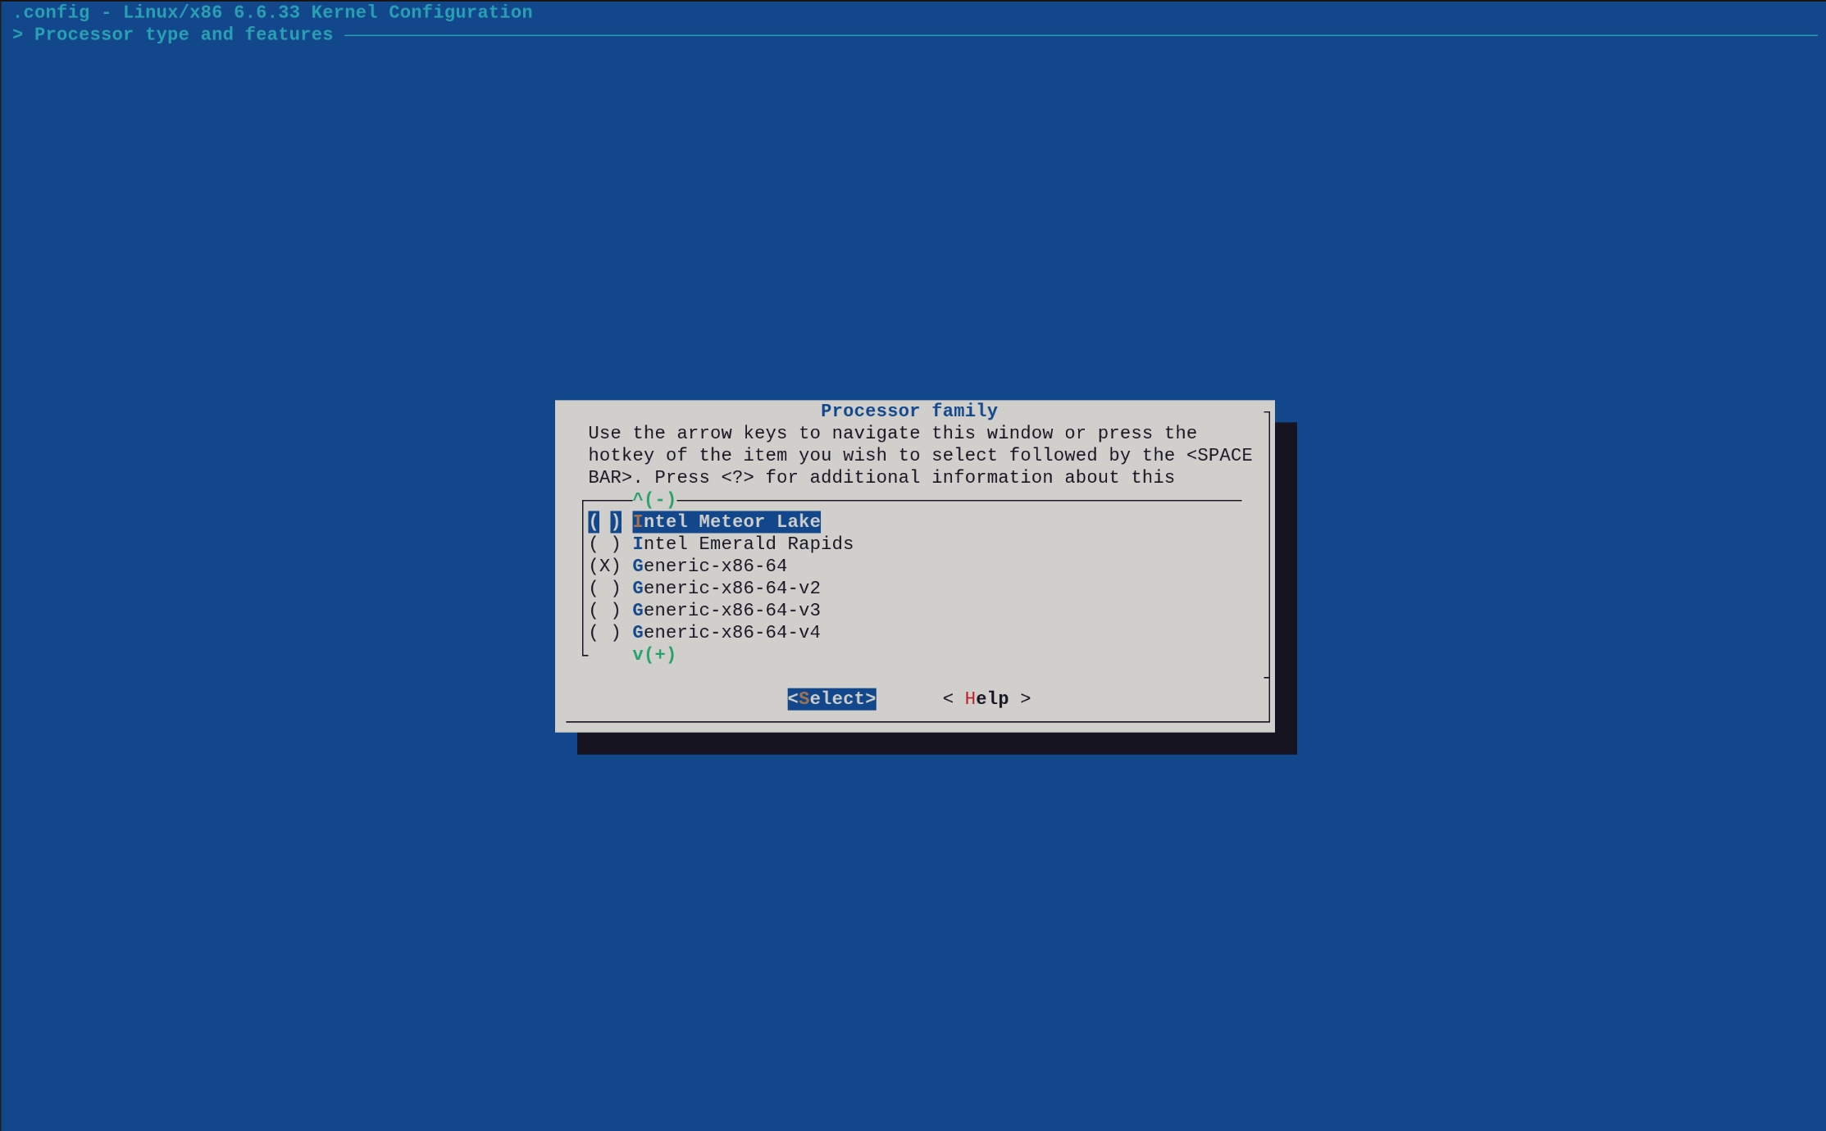Select the Intel Meteor Lake radio marker

point(604,521)
